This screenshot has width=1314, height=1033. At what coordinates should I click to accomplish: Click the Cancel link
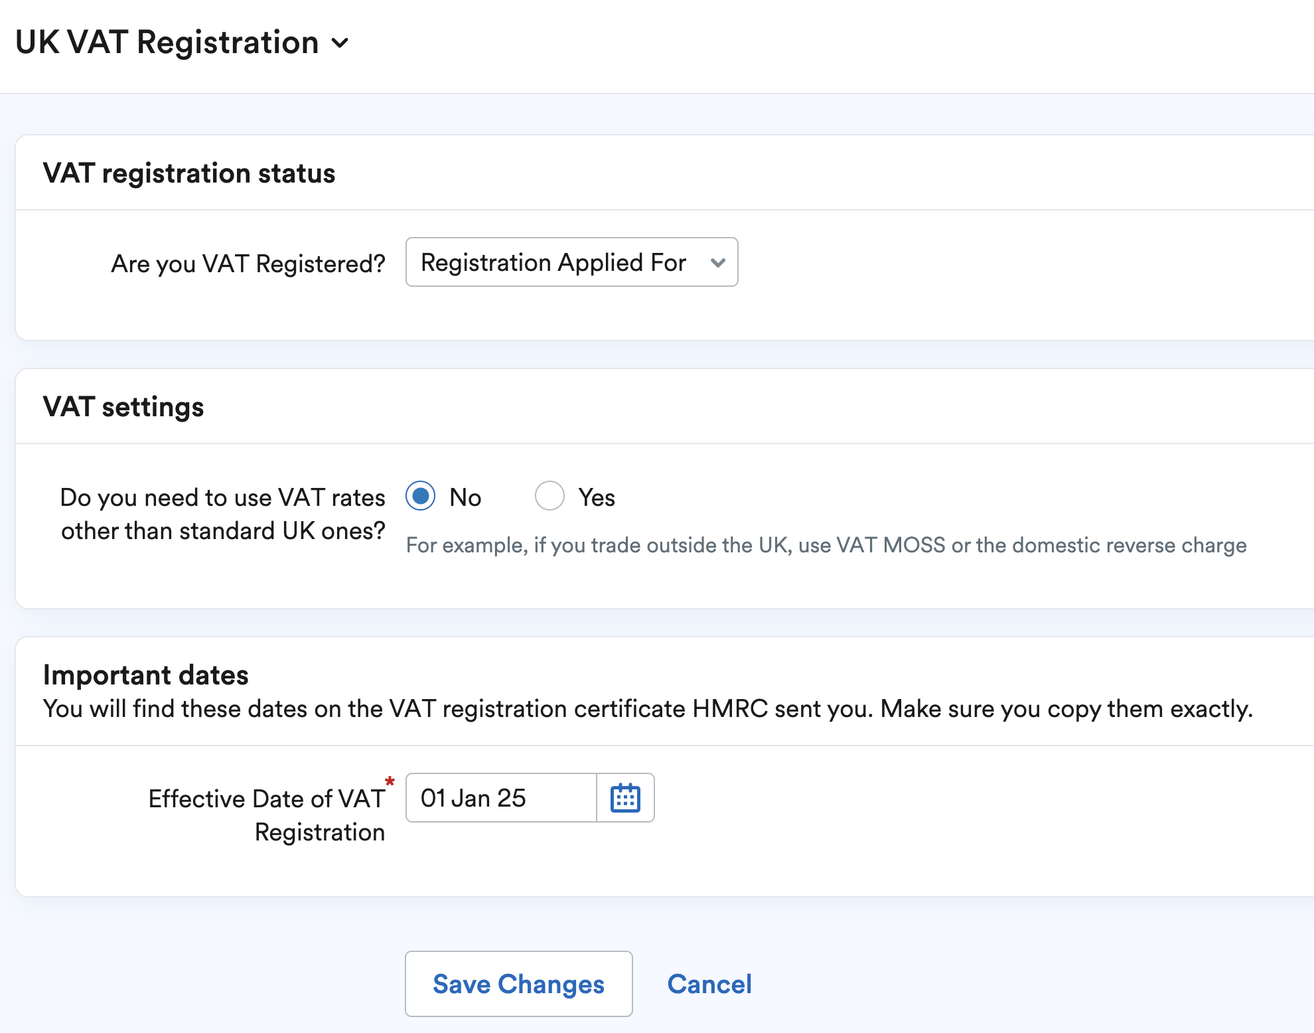[x=709, y=984]
